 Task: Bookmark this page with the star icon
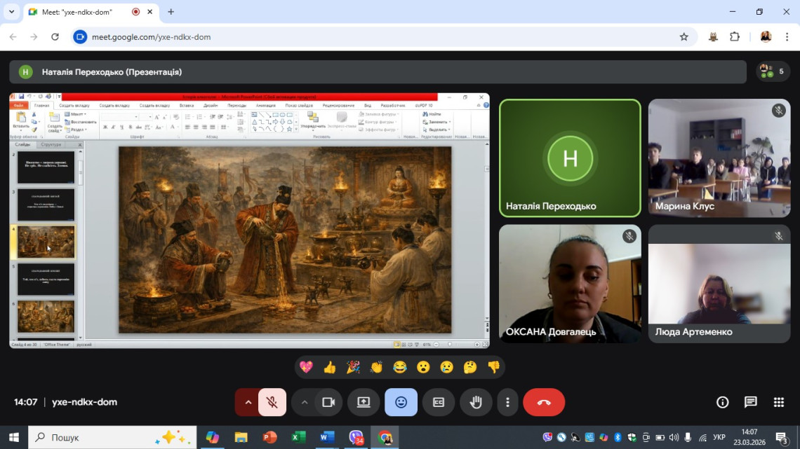684,36
